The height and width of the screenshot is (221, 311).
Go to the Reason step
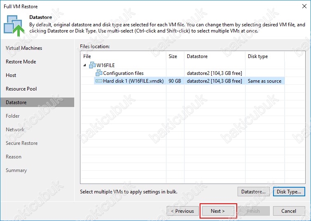coord(14,157)
